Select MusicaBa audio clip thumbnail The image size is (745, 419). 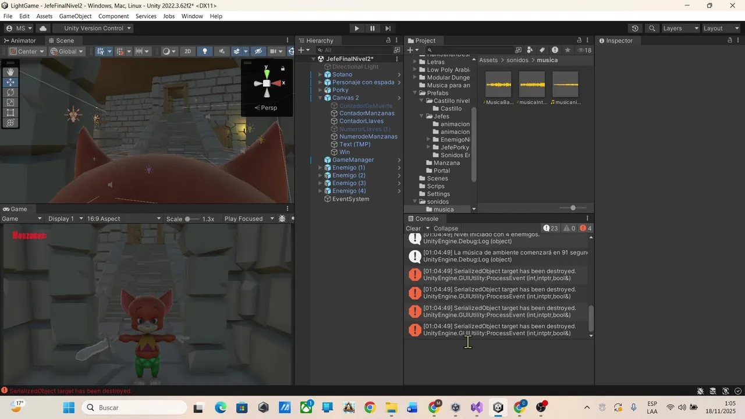coord(498,85)
